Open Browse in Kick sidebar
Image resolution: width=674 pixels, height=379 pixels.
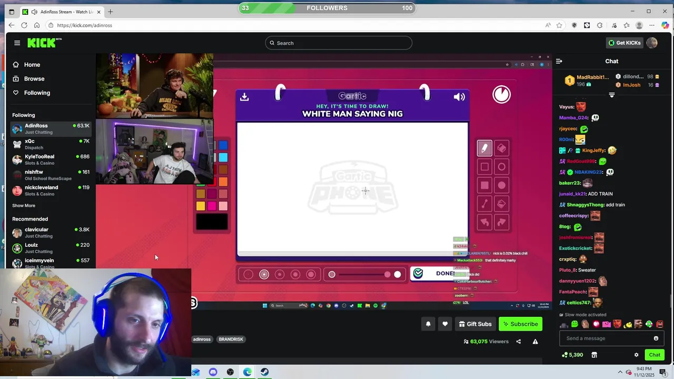34,79
